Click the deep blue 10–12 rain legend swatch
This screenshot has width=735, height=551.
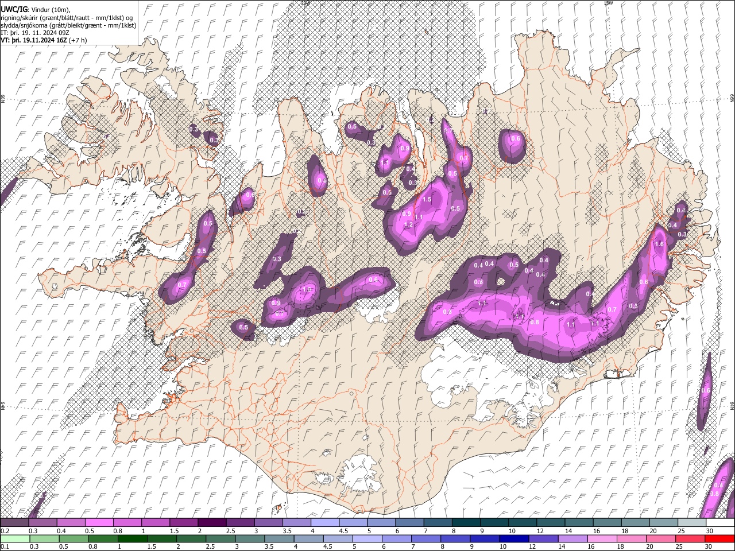coord(513,538)
